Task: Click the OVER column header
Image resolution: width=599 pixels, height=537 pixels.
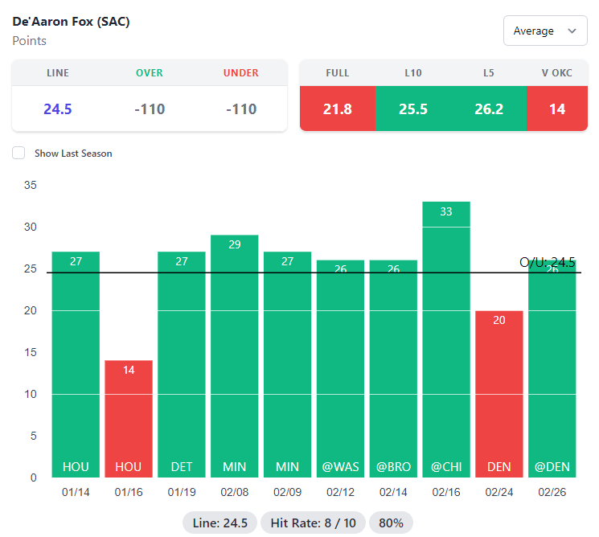Action: pyautogui.click(x=150, y=73)
